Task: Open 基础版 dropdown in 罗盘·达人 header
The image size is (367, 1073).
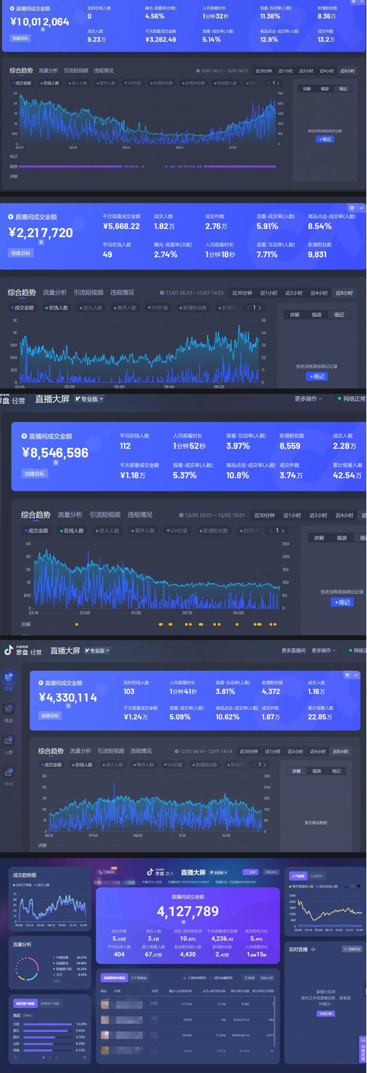Action: click(219, 872)
